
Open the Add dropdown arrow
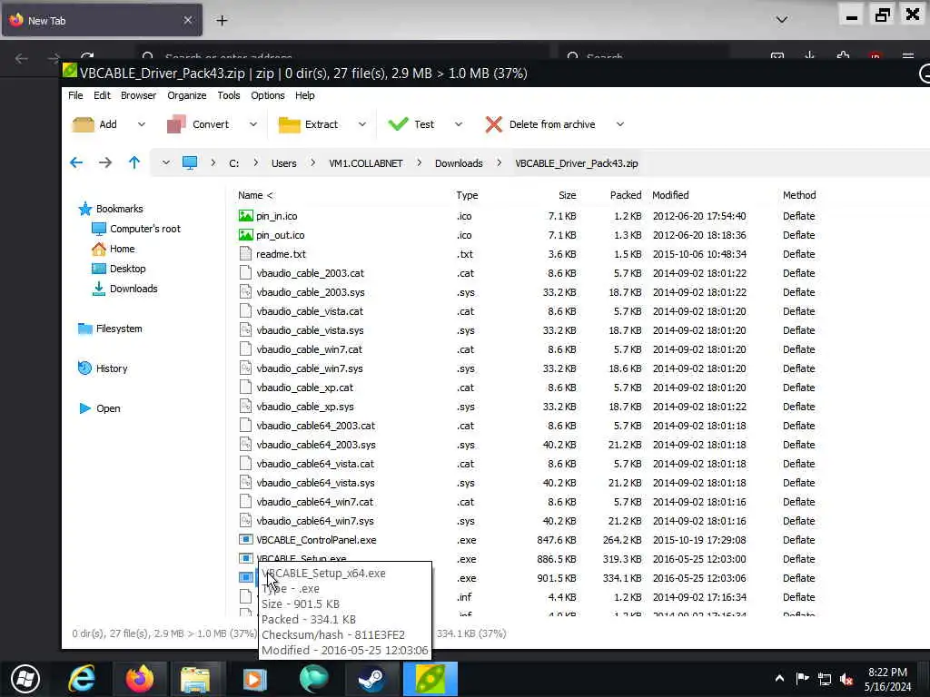(141, 124)
